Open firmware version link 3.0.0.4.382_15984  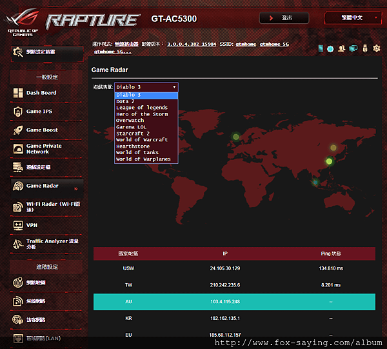point(192,44)
